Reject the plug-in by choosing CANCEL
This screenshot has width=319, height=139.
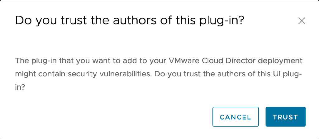pyautogui.click(x=236, y=117)
